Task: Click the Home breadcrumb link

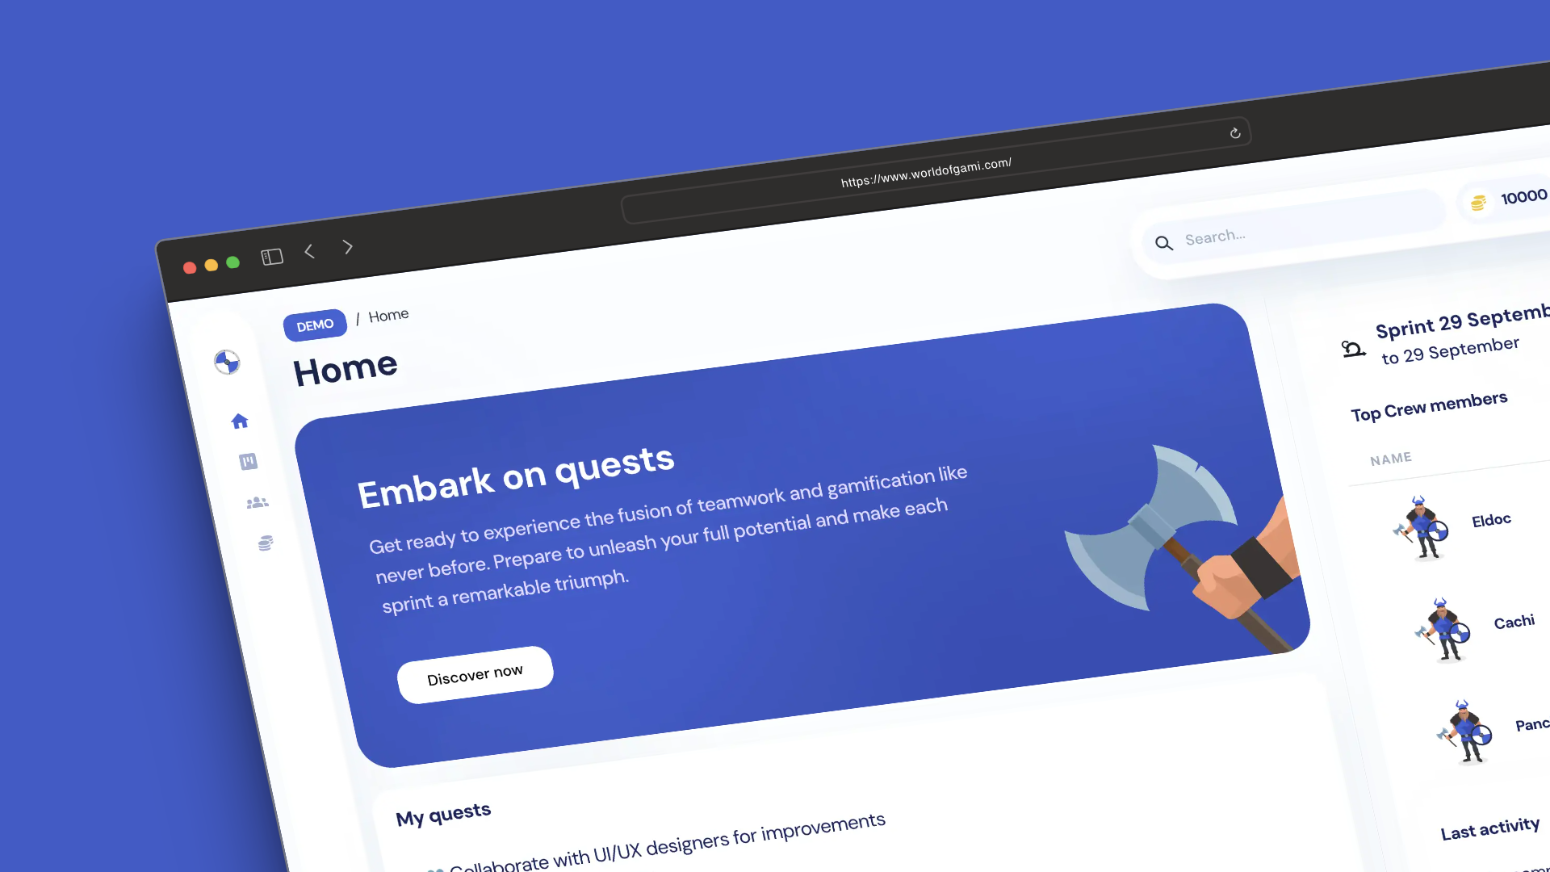Action: tap(390, 314)
